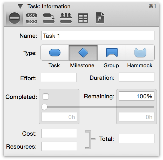This screenshot has height=160, width=163.
Task: Click the Hammock label text
Action: [x=140, y=66]
